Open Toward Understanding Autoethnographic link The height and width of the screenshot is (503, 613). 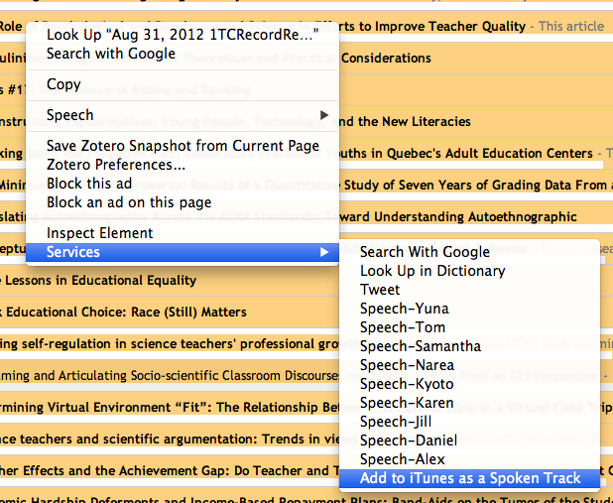coord(458,216)
